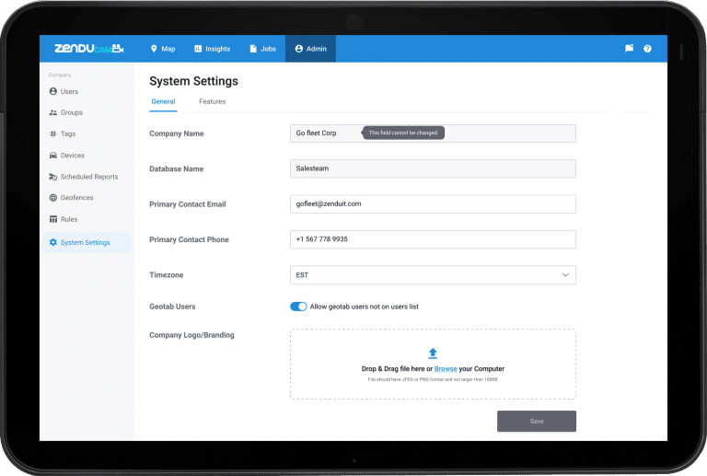The height and width of the screenshot is (476, 707).
Task: Open the Jobs menu
Action: click(x=263, y=49)
